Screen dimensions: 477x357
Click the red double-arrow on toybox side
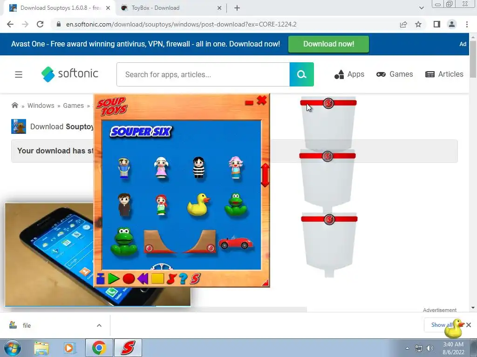[x=265, y=175]
